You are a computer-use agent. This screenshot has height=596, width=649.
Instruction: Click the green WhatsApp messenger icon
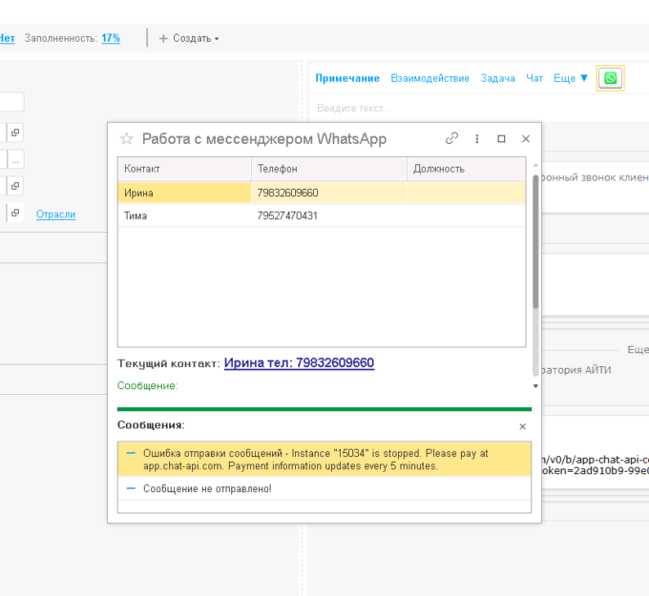click(610, 78)
